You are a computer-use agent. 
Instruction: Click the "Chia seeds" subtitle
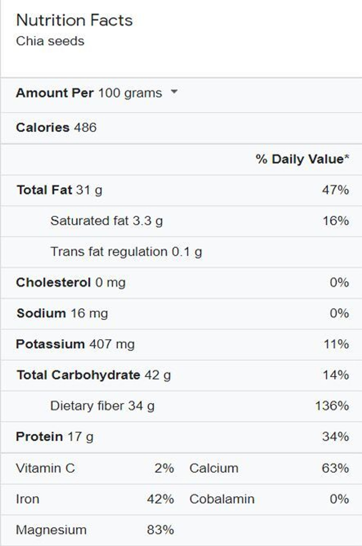pos(50,41)
